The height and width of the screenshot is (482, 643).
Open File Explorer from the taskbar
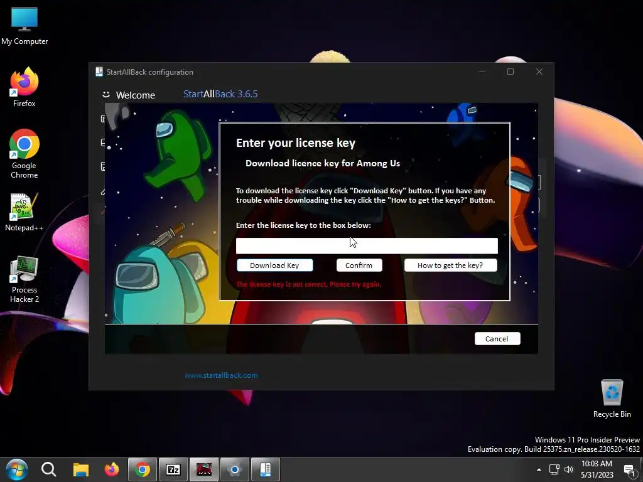tap(81, 469)
